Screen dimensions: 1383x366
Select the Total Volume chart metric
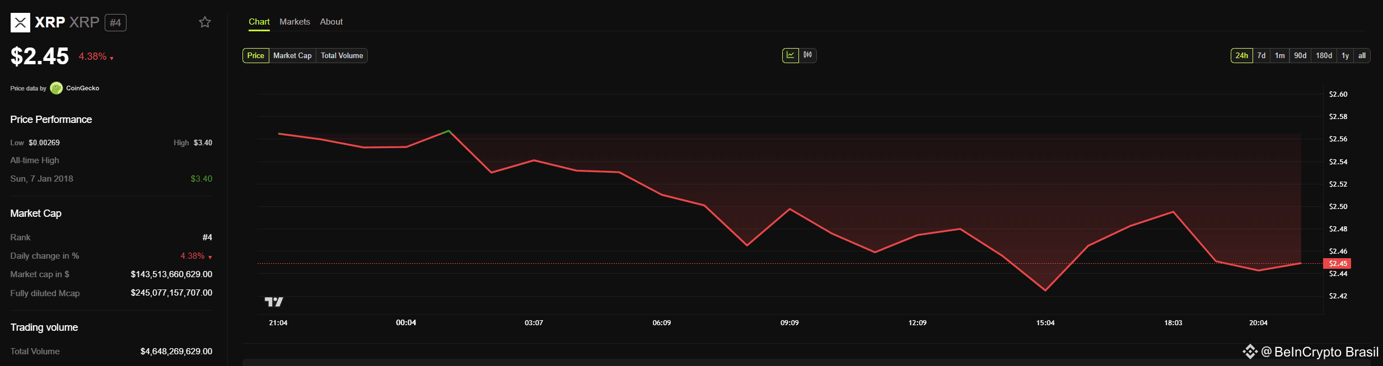(342, 56)
